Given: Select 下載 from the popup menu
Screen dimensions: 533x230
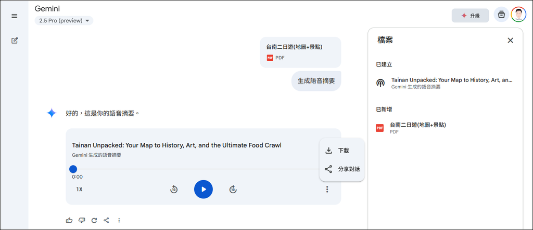Looking at the screenshot, I should coord(342,151).
